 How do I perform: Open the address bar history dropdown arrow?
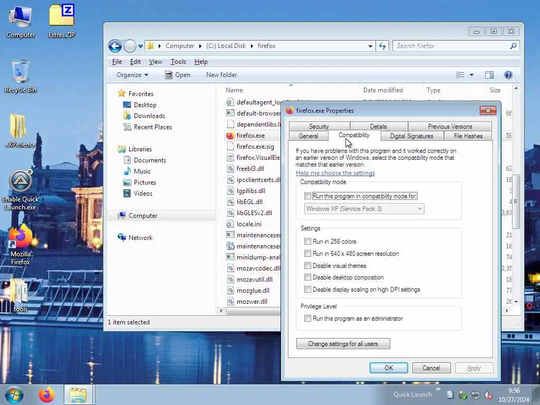370,46
